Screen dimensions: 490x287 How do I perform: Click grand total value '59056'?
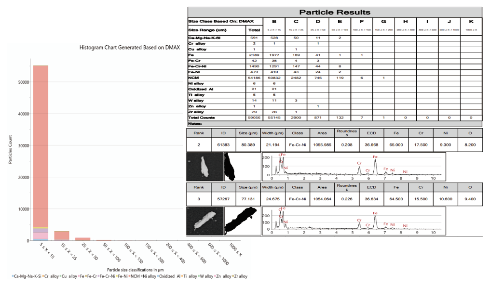click(254, 117)
